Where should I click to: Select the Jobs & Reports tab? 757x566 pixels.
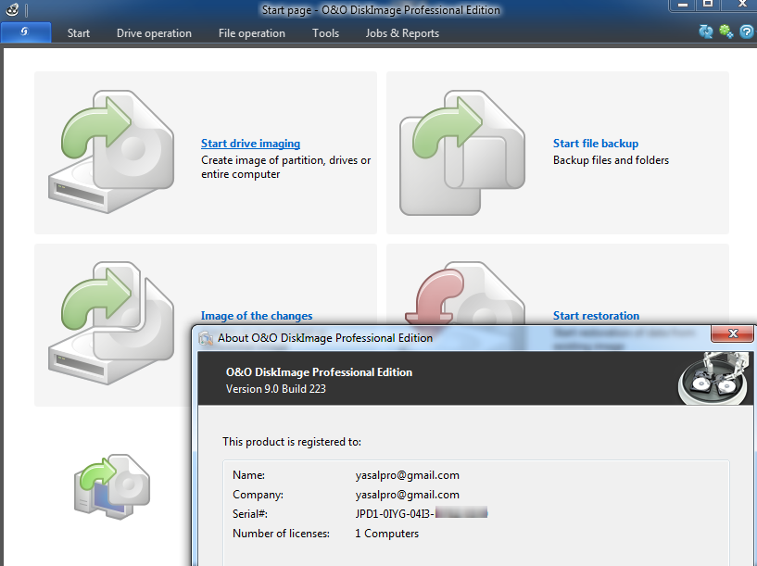click(402, 33)
